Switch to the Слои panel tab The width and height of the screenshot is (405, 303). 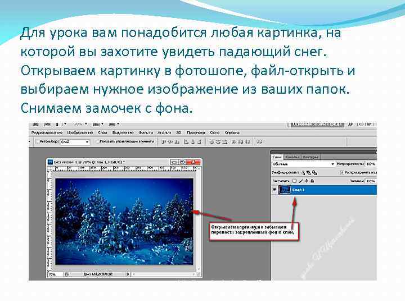point(277,157)
